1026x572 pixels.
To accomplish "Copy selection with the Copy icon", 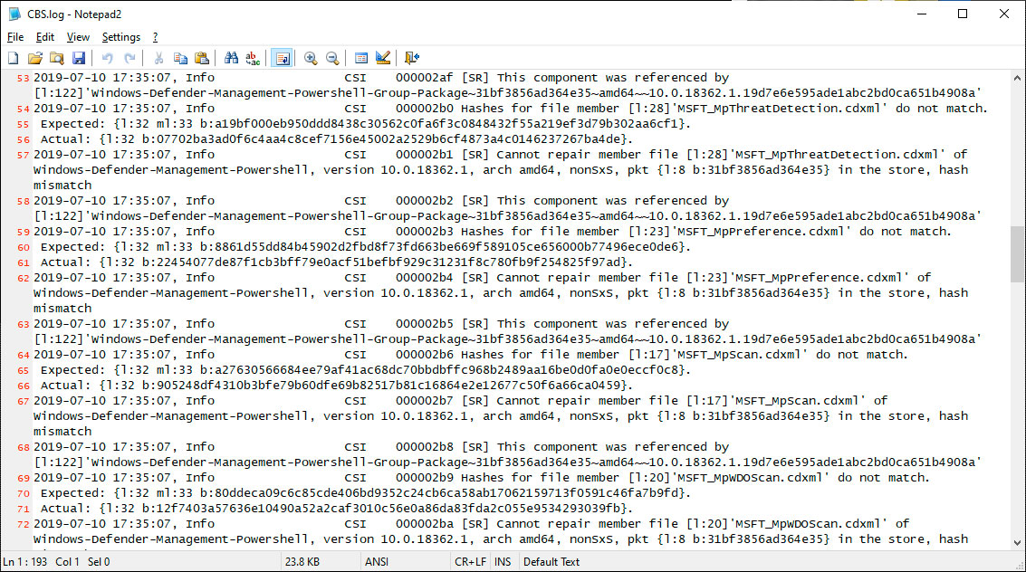I will coord(180,58).
